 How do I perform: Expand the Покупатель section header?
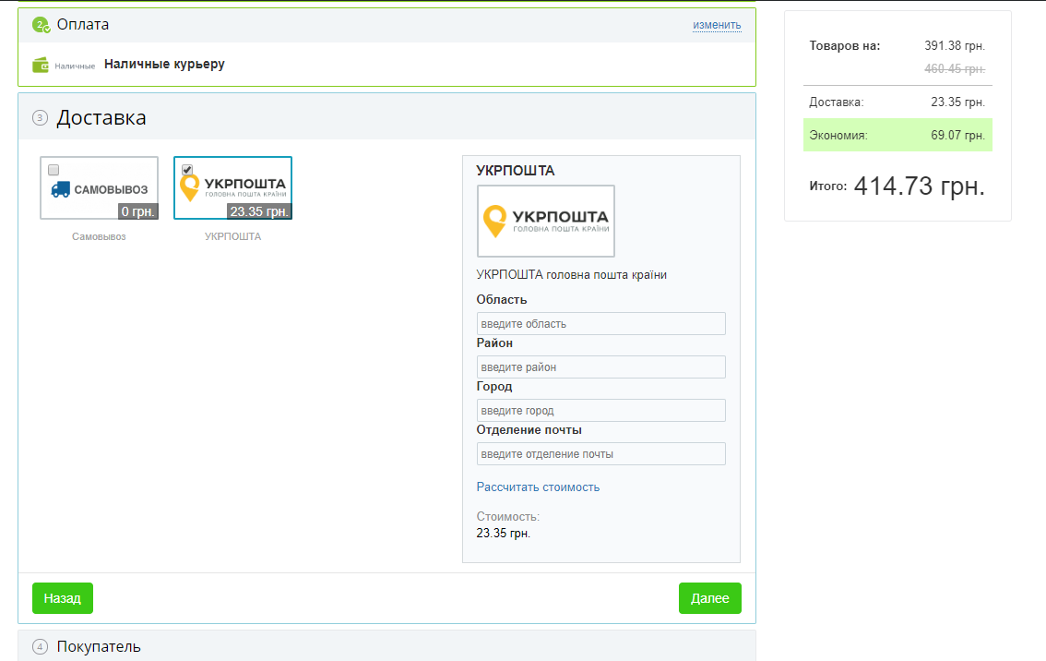[x=99, y=646]
